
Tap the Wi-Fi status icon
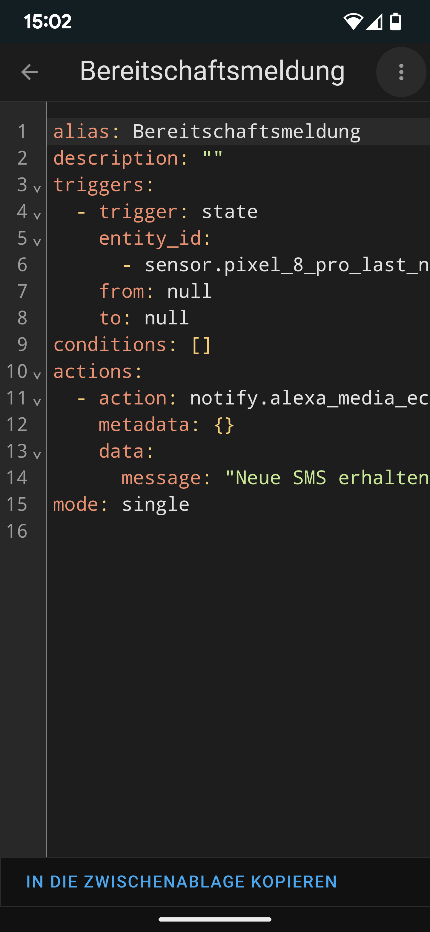click(353, 22)
